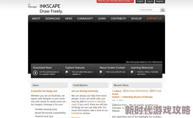The height and width of the screenshot is (118, 193).
Task: Select the COMMUNITY menu item
Action: [85, 19]
